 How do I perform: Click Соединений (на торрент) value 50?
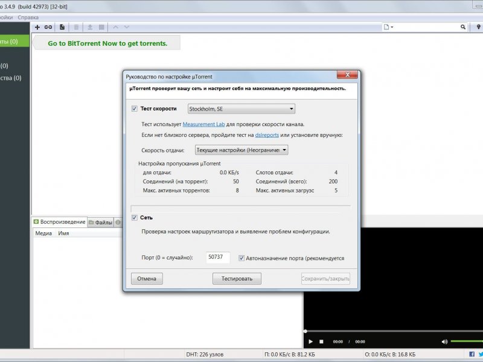(x=236, y=182)
